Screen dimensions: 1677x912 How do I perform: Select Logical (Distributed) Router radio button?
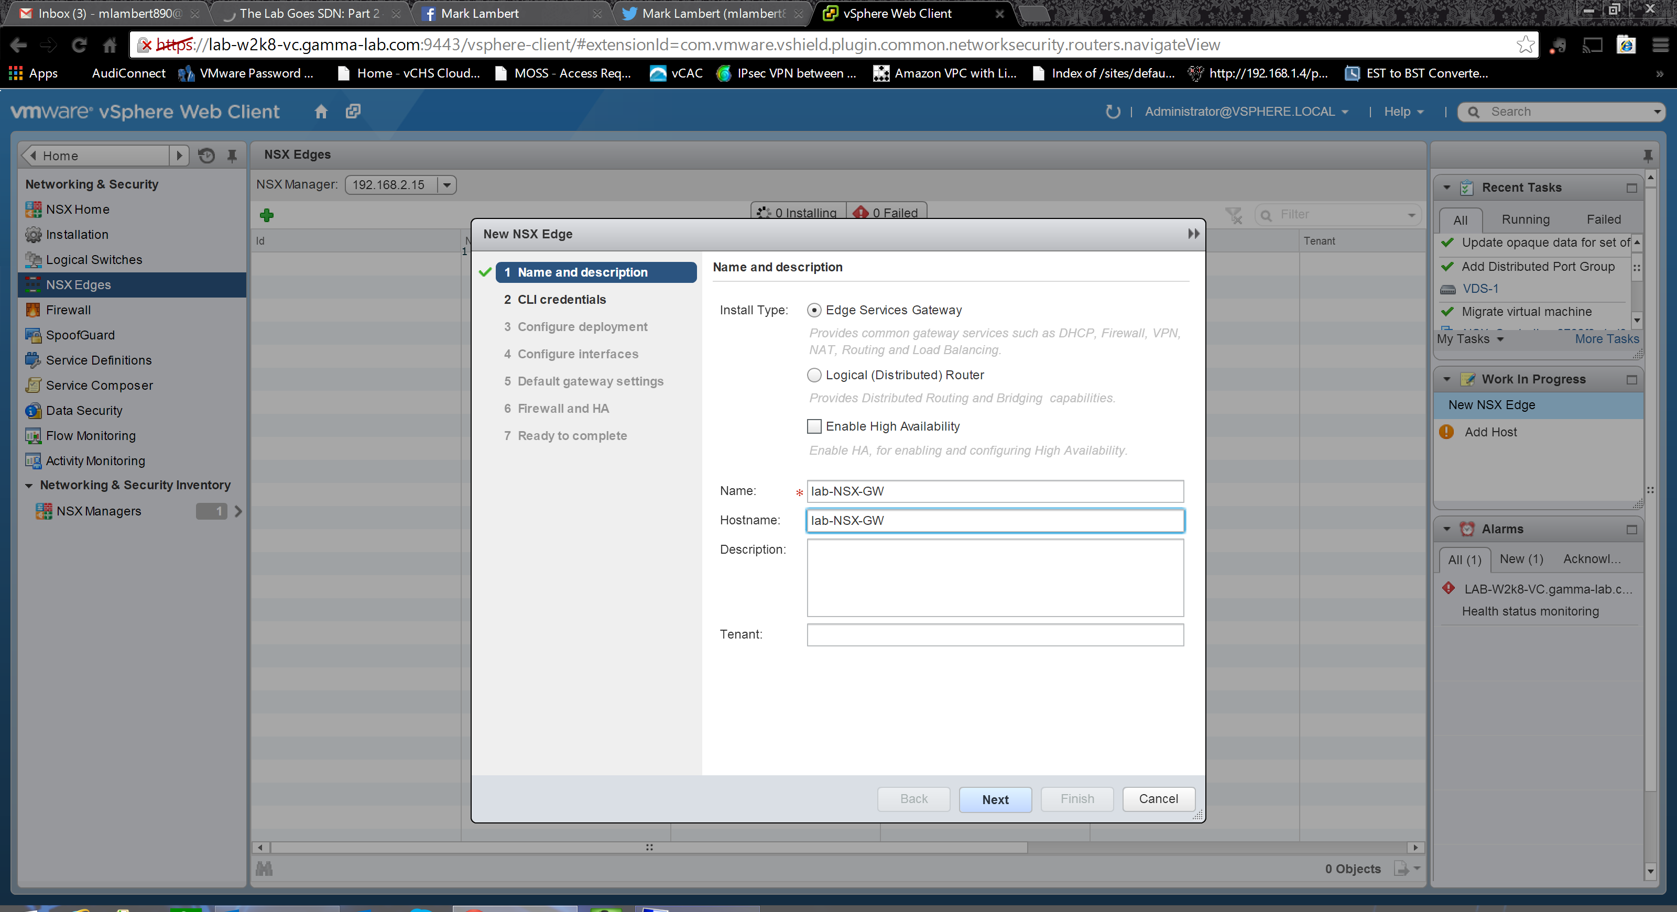(814, 376)
